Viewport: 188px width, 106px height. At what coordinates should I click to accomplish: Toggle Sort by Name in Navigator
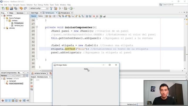[24, 100]
